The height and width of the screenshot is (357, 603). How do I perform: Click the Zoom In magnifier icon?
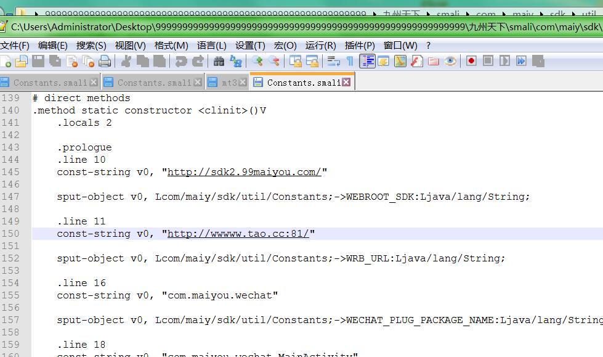click(x=257, y=61)
